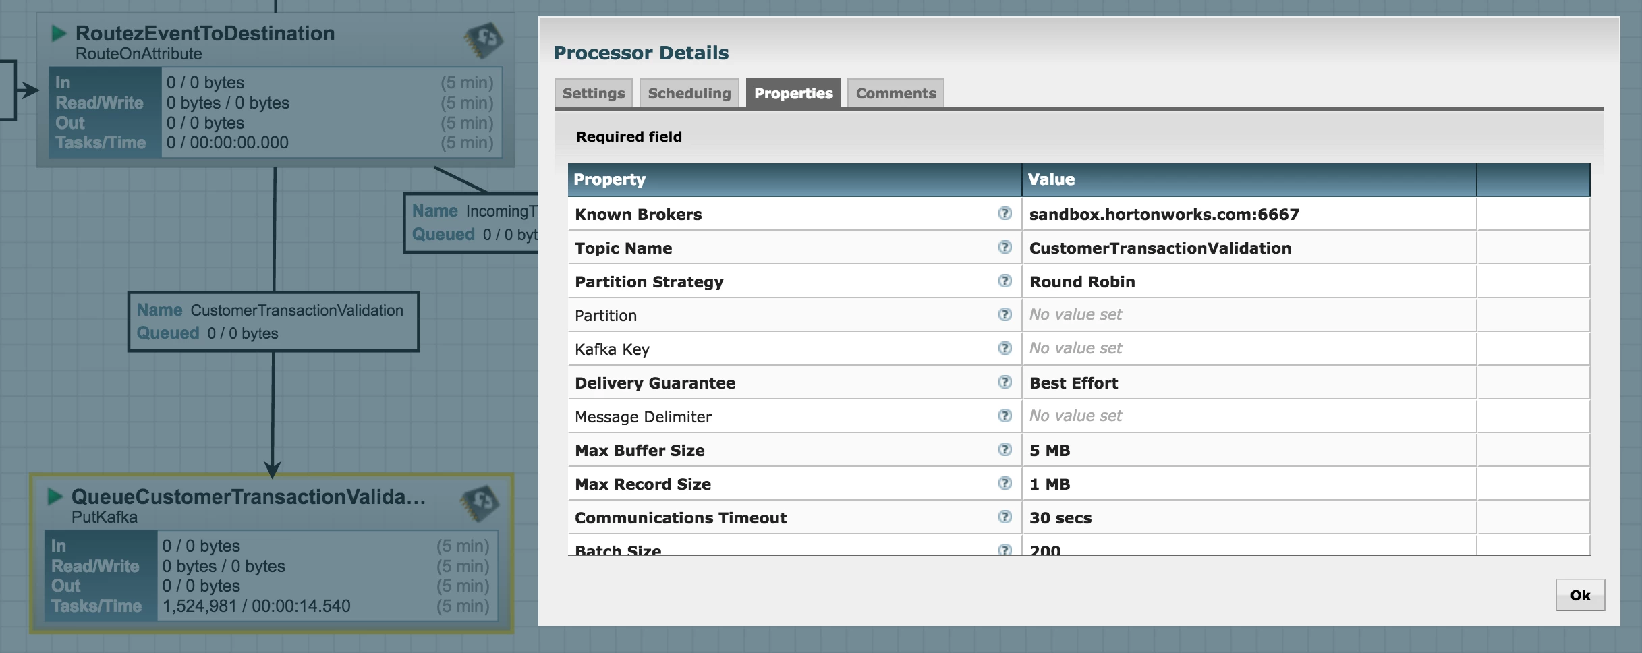Go to the Comments tab
Viewport: 1642px width, 653px height.
point(896,93)
